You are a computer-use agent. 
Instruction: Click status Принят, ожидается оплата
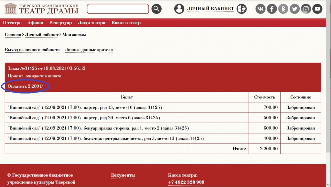point(34,76)
